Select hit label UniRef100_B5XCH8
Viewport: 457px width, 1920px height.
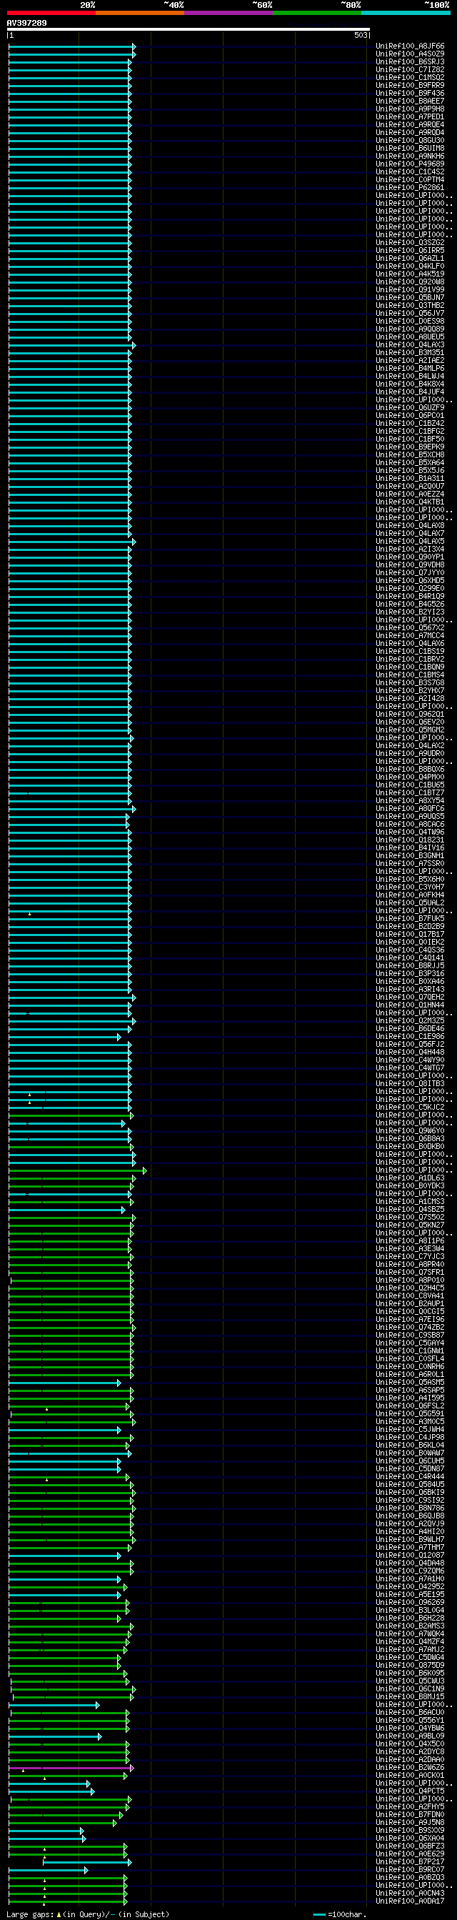[410, 454]
